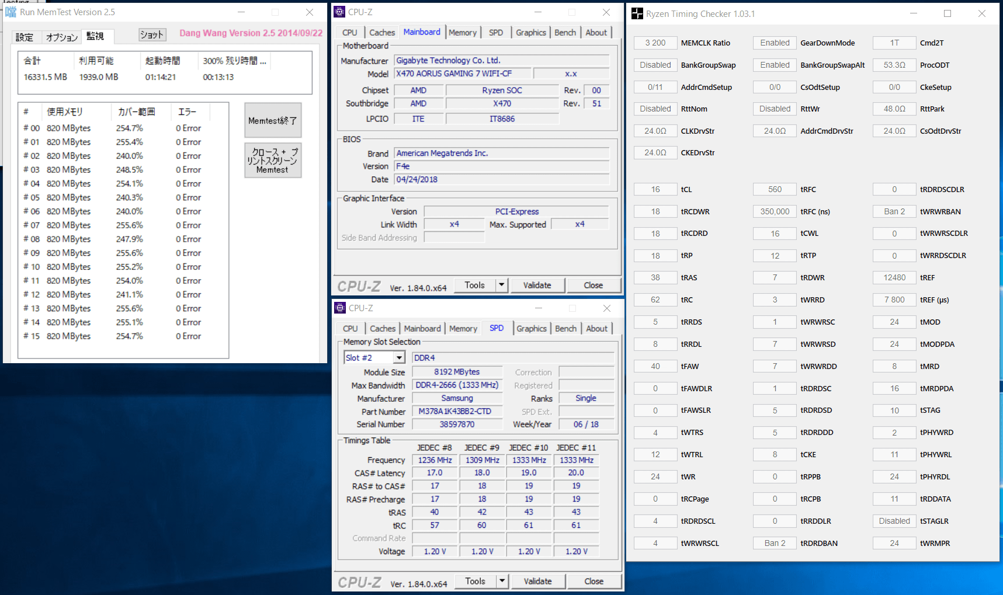Switch to Memory tab in upper CPU-Z window

(462, 33)
